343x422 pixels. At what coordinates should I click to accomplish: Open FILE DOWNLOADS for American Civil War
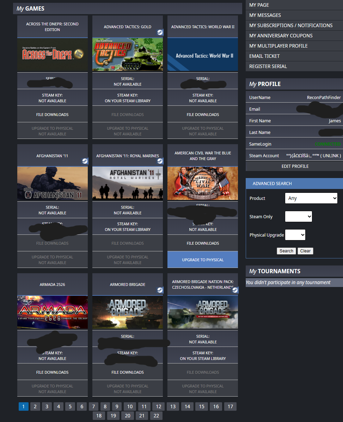(203, 243)
